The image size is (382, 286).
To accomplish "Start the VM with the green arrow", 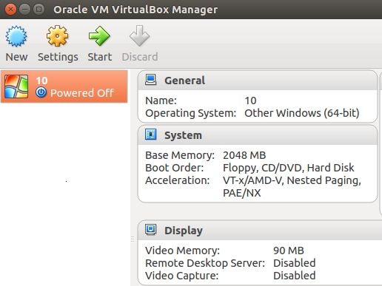I will coord(99,36).
